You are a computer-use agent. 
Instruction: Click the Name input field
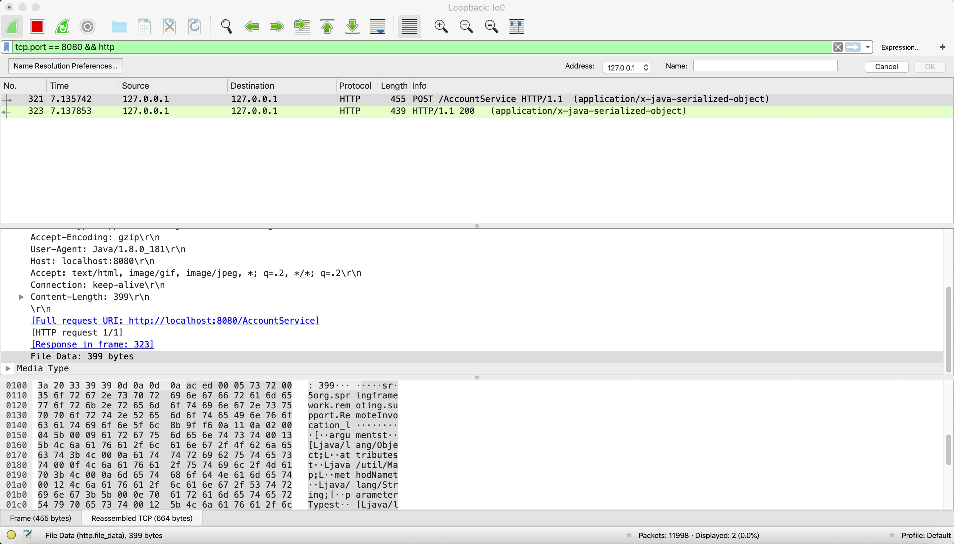pyautogui.click(x=765, y=66)
